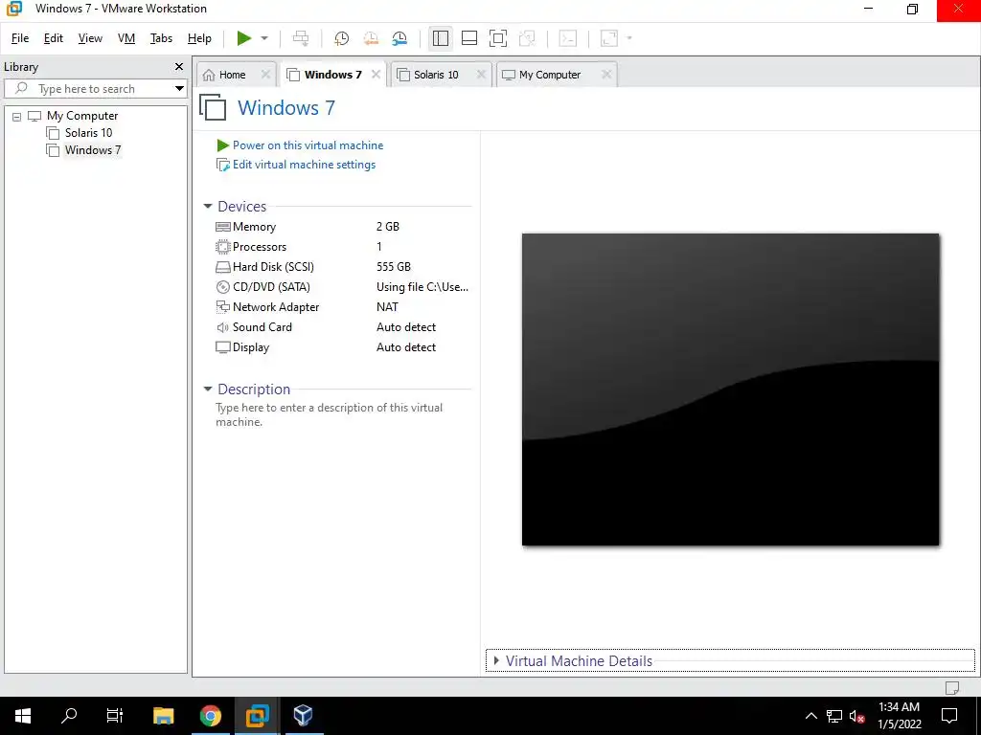Screen dimensions: 981x735
Task: Open Google Chrome from the taskbar
Action: coord(210,716)
